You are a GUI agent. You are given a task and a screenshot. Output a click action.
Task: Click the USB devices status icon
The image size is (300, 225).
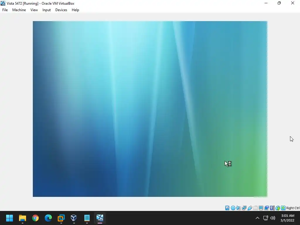250,208
